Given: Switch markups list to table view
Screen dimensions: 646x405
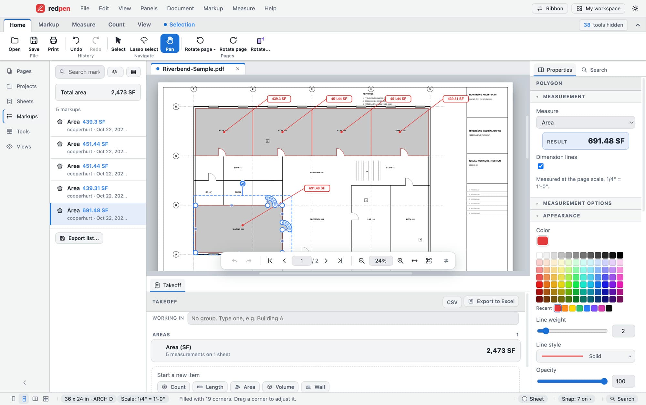Looking at the screenshot, I should click(133, 72).
